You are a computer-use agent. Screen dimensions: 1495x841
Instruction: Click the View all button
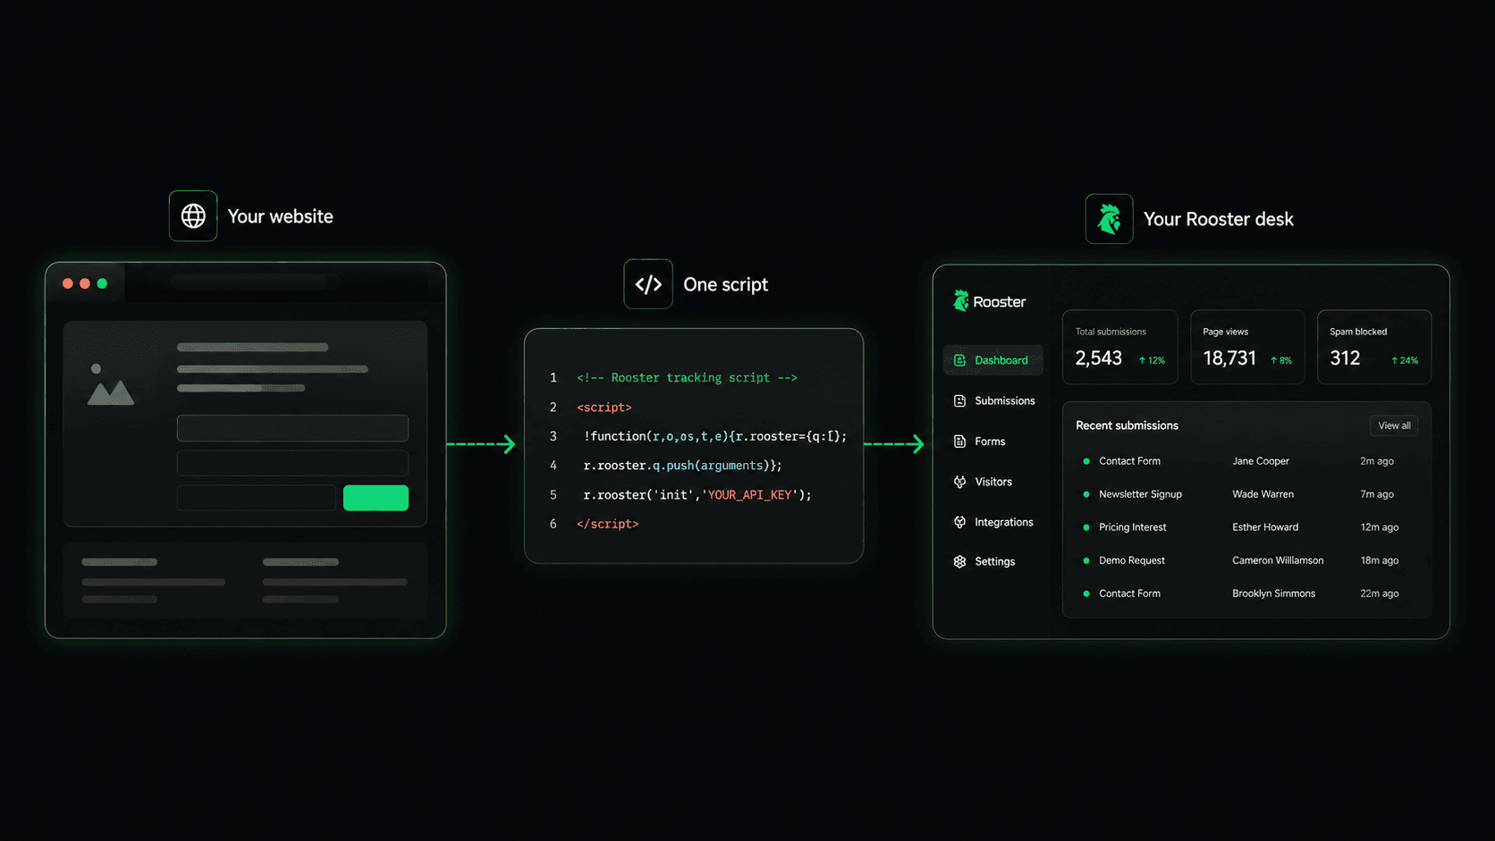point(1394,425)
